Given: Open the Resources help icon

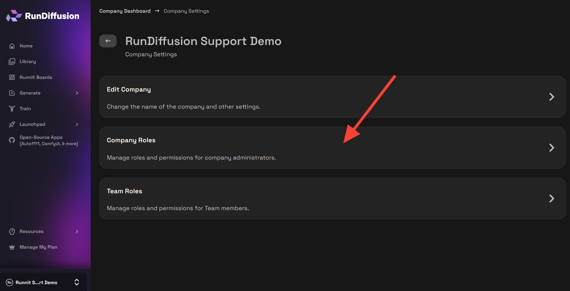Looking at the screenshot, I should [12, 231].
